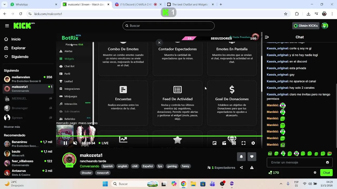Open chat settings gear icon
Image resolution: width=337 pixels, height=189 pixels.
[315, 173]
